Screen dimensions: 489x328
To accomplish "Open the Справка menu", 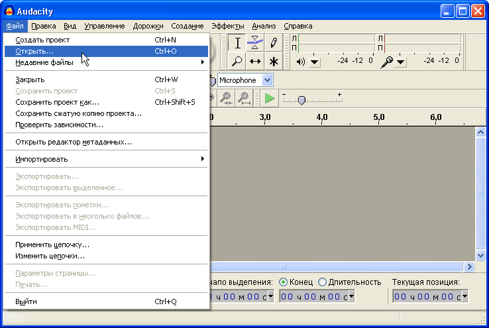I will [298, 27].
